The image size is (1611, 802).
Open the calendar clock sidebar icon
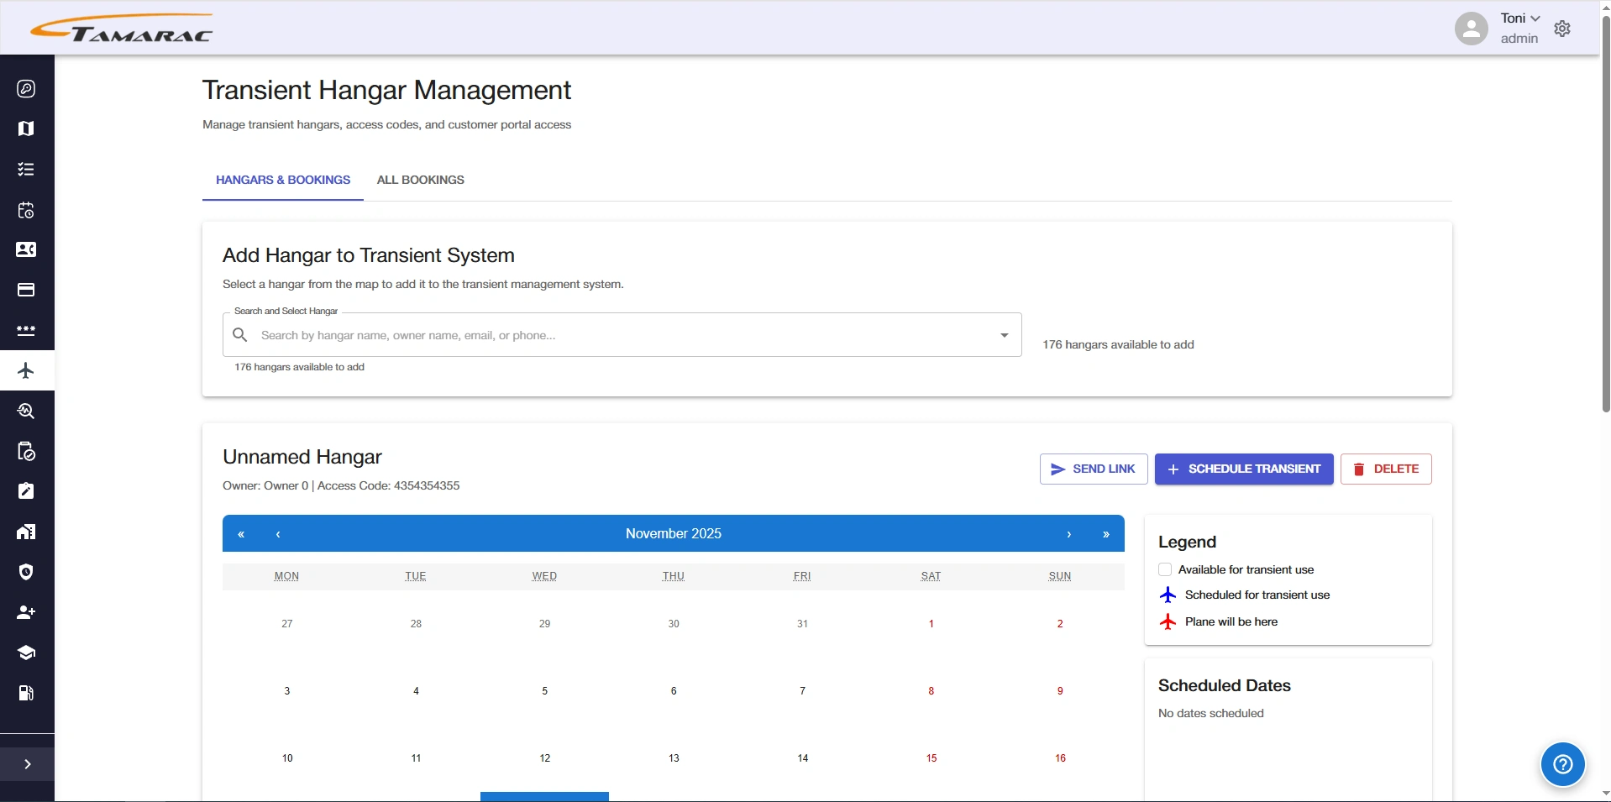pyautogui.click(x=26, y=210)
